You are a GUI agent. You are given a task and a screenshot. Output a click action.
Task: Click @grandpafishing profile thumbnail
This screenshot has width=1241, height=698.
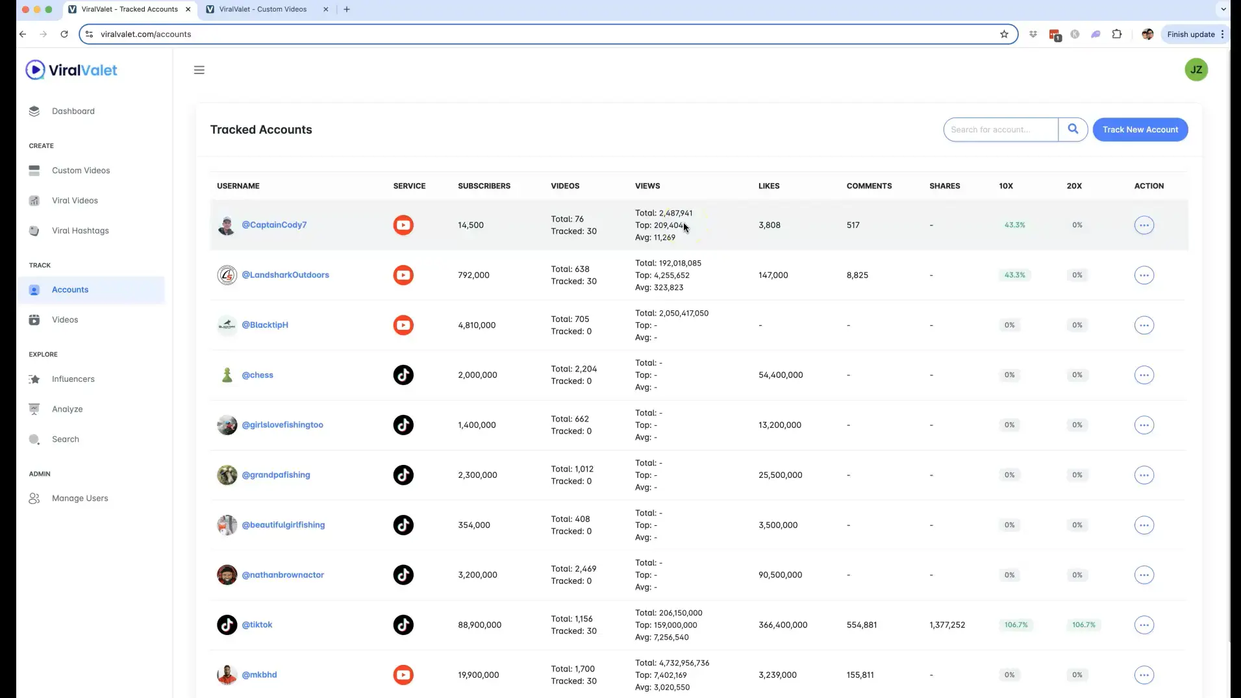(227, 475)
